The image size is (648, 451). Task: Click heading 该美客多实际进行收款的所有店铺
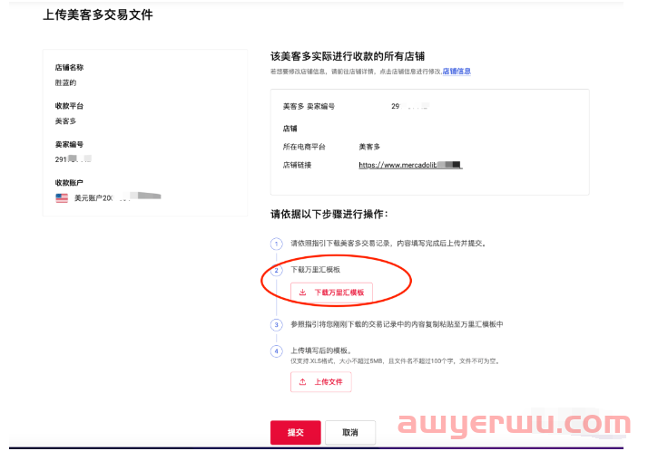pyautogui.click(x=348, y=56)
